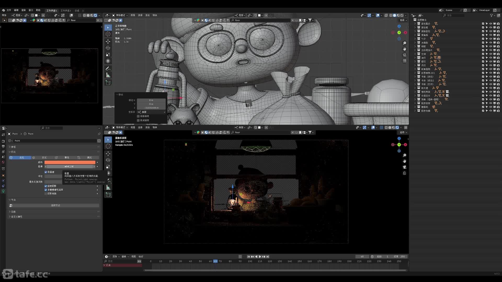502x282 pixels.
Task: Click the camera view icon in top viewport
Action: click(404, 55)
